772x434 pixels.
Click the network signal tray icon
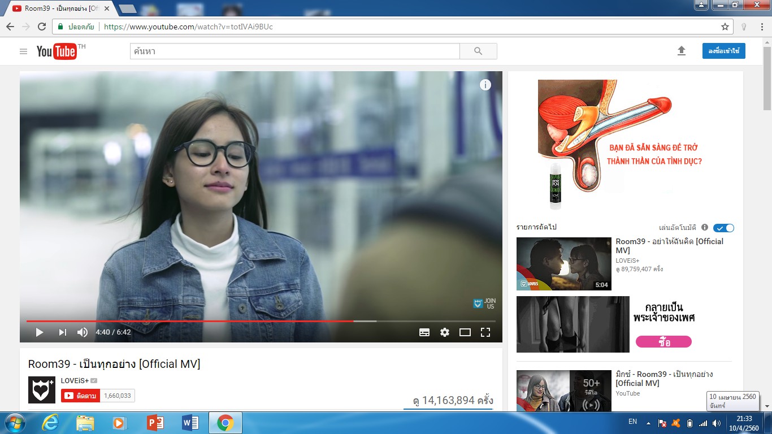click(703, 423)
